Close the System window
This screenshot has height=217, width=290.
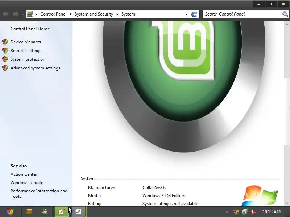(x=283, y=4)
